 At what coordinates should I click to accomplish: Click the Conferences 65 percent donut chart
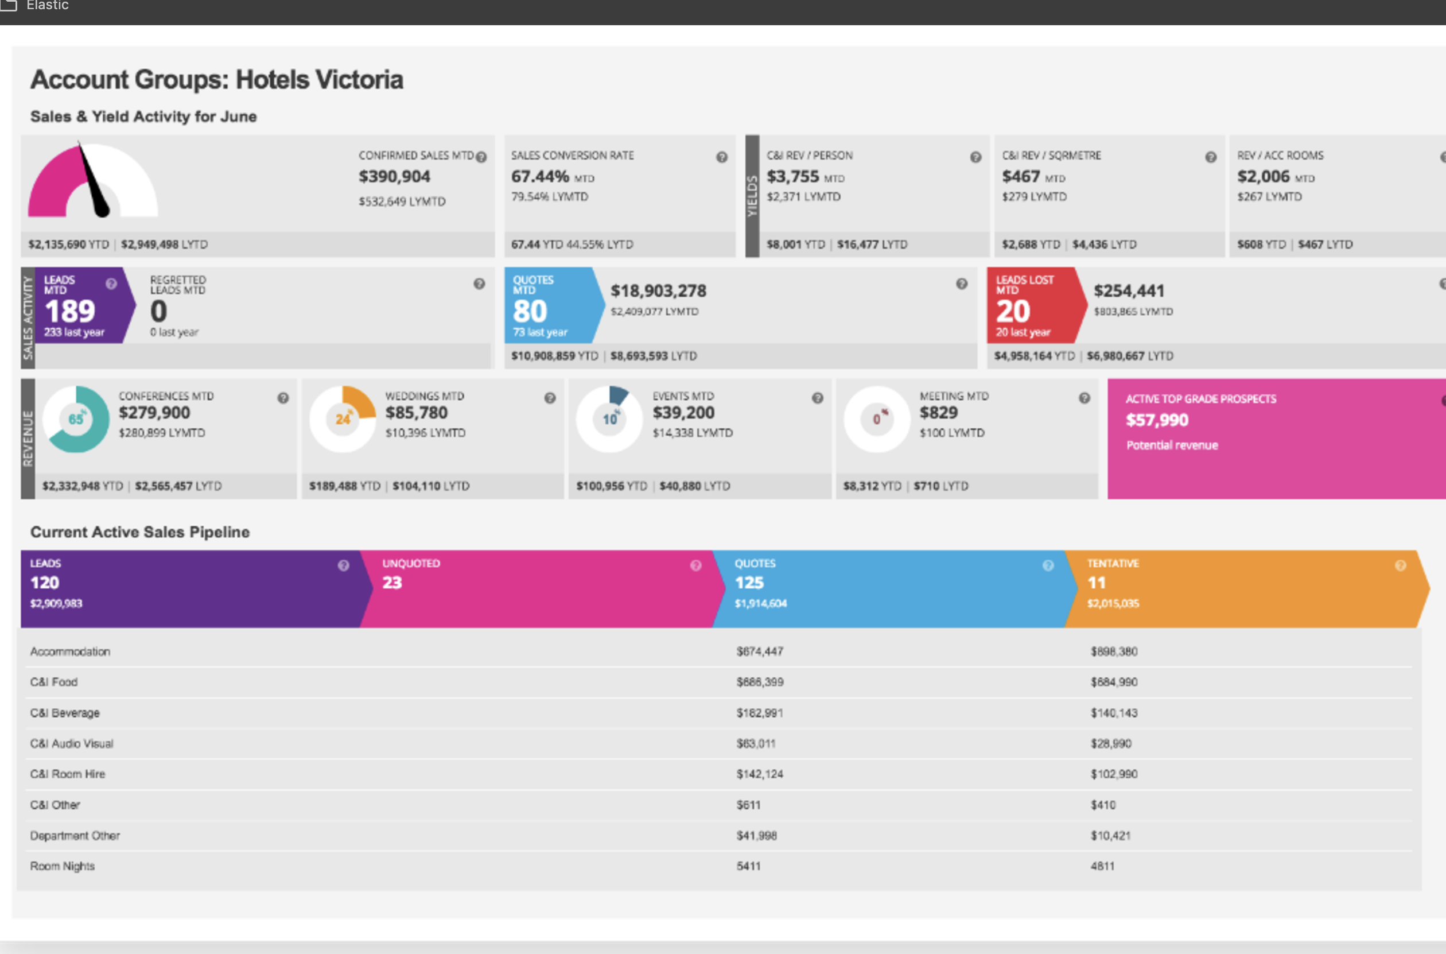tap(76, 418)
